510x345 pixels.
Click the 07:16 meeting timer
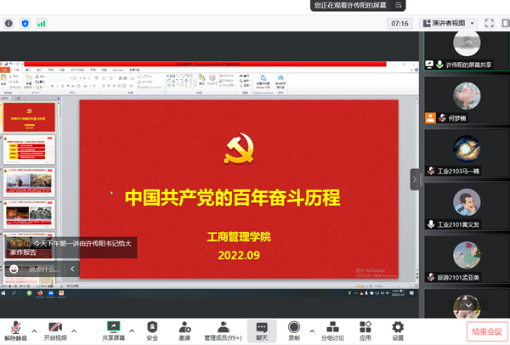(399, 24)
